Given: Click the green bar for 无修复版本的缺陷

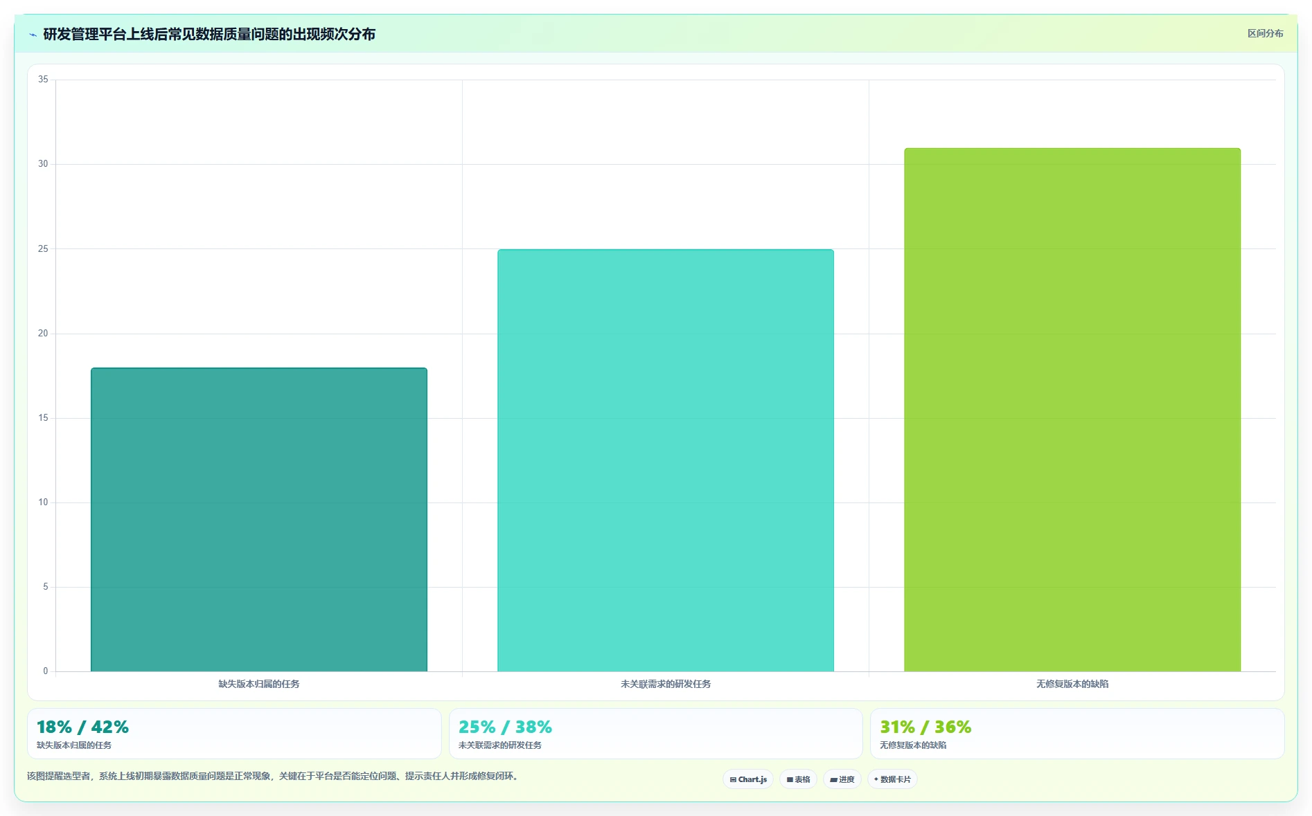Looking at the screenshot, I should [1072, 410].
